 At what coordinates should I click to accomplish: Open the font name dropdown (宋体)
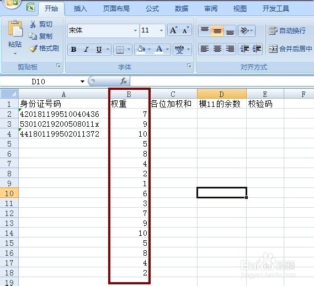pyautogui.click(x=135, y=31)
